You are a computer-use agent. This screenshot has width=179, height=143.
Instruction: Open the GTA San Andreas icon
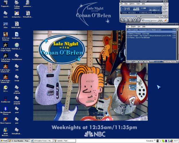5,36
